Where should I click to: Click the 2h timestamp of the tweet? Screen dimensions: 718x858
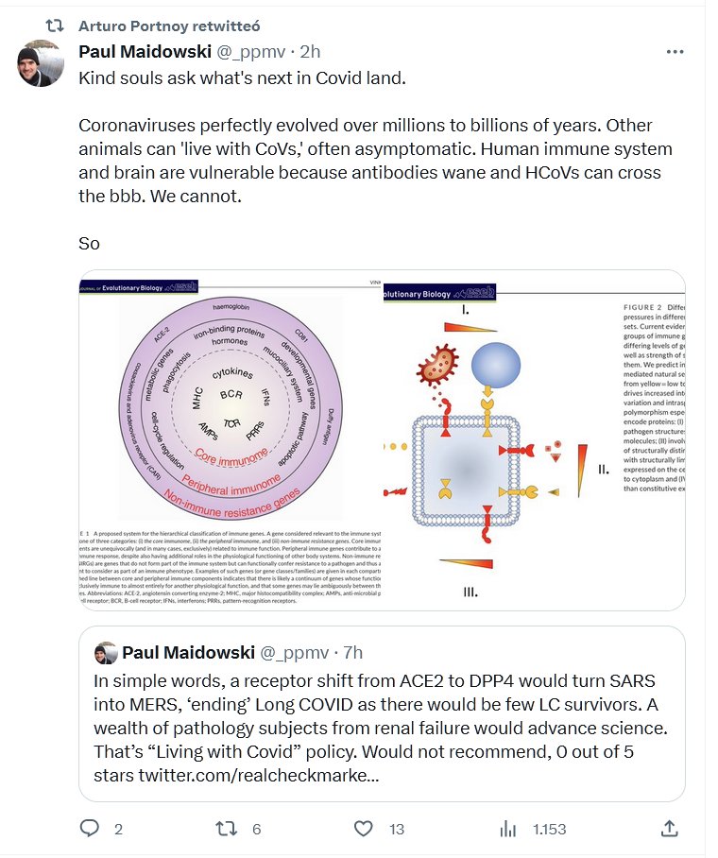pos(310,51)
